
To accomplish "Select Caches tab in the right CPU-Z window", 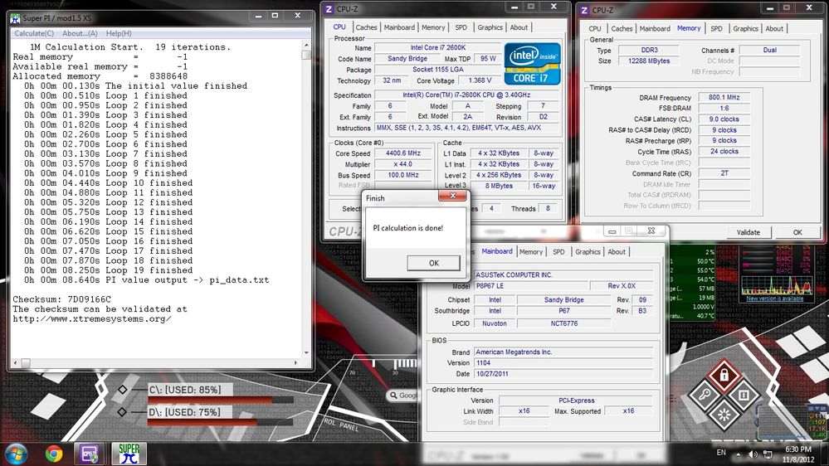I will click(x=622, y=28).
